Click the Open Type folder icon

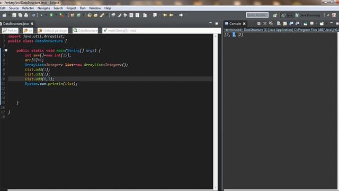pos(90,15)
